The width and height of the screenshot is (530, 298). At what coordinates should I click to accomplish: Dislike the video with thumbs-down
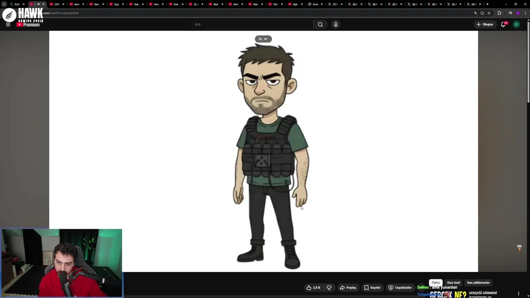329,288
